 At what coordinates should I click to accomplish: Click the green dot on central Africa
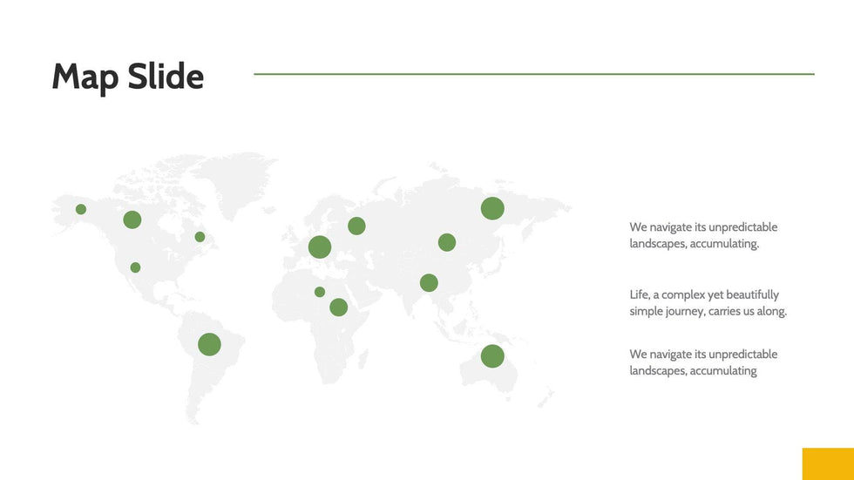(x=339, y=308)
